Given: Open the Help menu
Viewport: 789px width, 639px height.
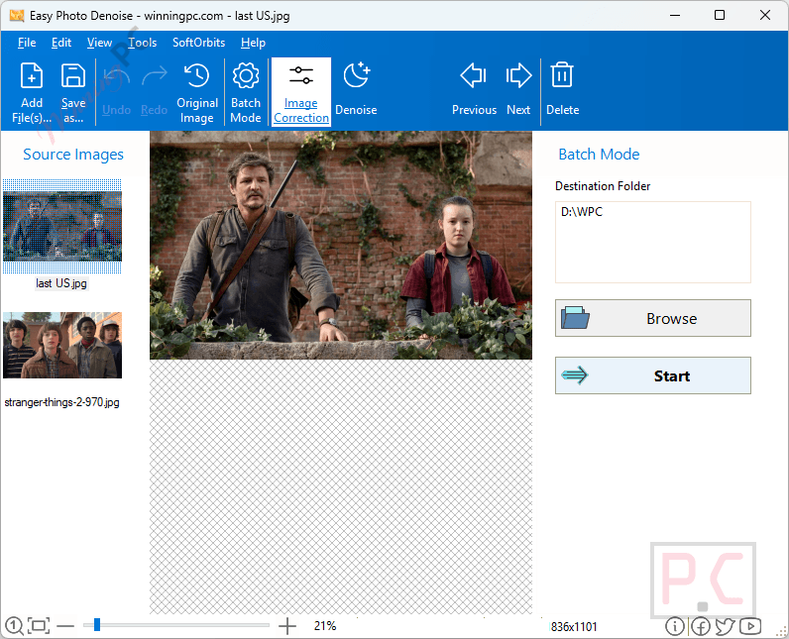Looking at the screenshot, I should (x=253, y=43).
